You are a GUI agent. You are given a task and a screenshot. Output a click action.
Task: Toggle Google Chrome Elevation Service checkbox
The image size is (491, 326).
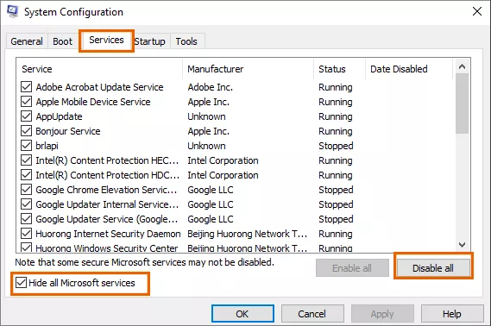point(26,190)
